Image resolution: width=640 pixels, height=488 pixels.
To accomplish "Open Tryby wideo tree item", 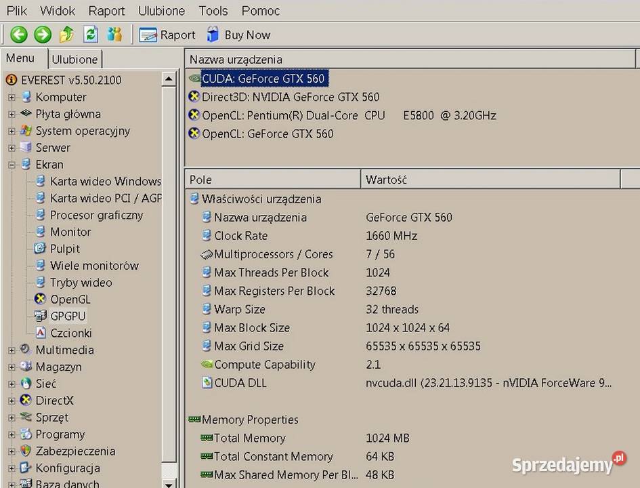I will click(81, 283).
